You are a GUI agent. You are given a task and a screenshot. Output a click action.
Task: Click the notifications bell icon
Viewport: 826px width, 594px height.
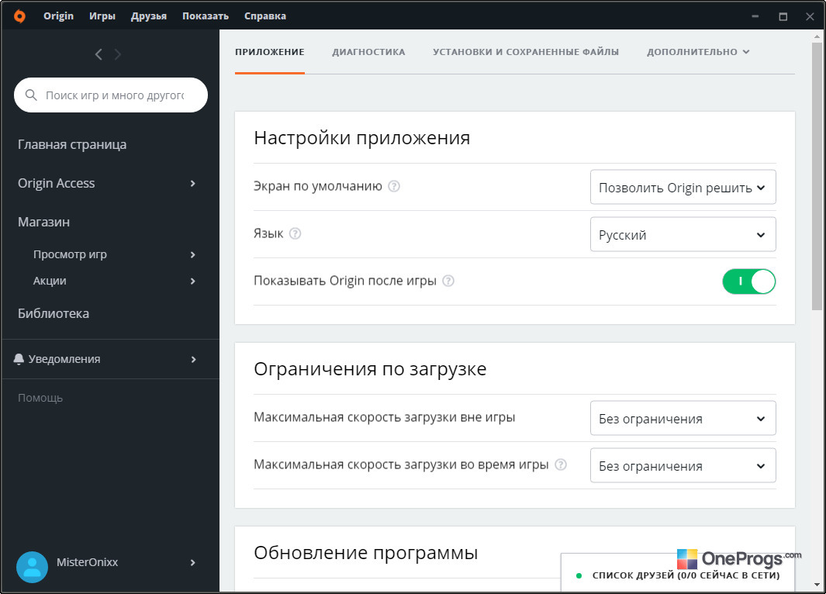point(19,359)
